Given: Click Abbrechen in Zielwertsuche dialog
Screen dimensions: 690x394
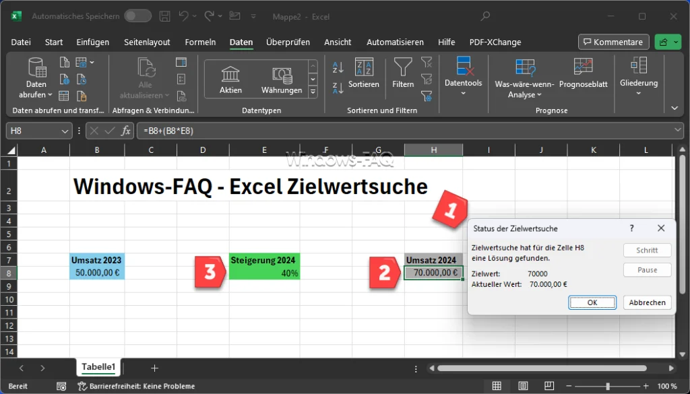Looking at the screenshot, I should 647,302.
